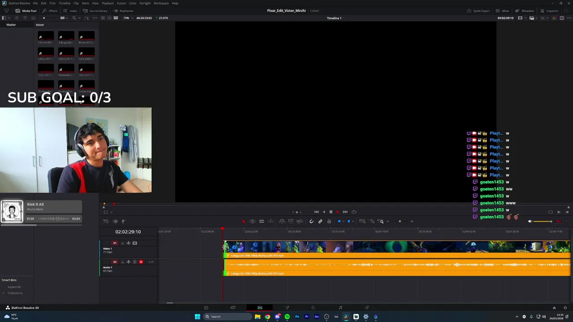The width and height of the screenshot is (573, 322).
Task: Jump to last frame of timeline
Action: click(345, 212)
